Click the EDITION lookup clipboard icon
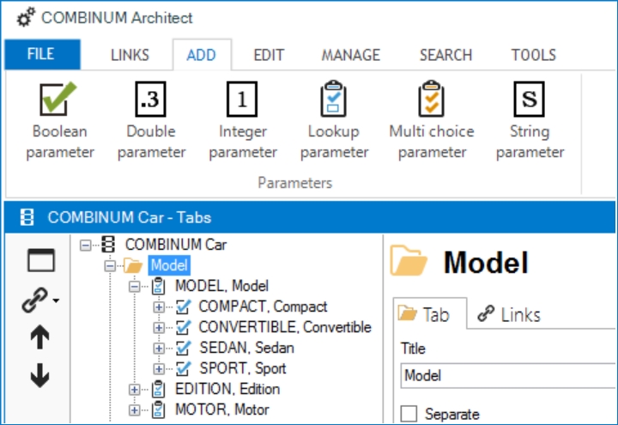This screenshot has width=618, height=425. coord(159,389)
